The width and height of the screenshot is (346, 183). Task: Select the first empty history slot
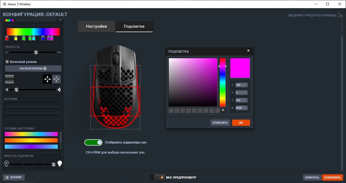(32, 105)
